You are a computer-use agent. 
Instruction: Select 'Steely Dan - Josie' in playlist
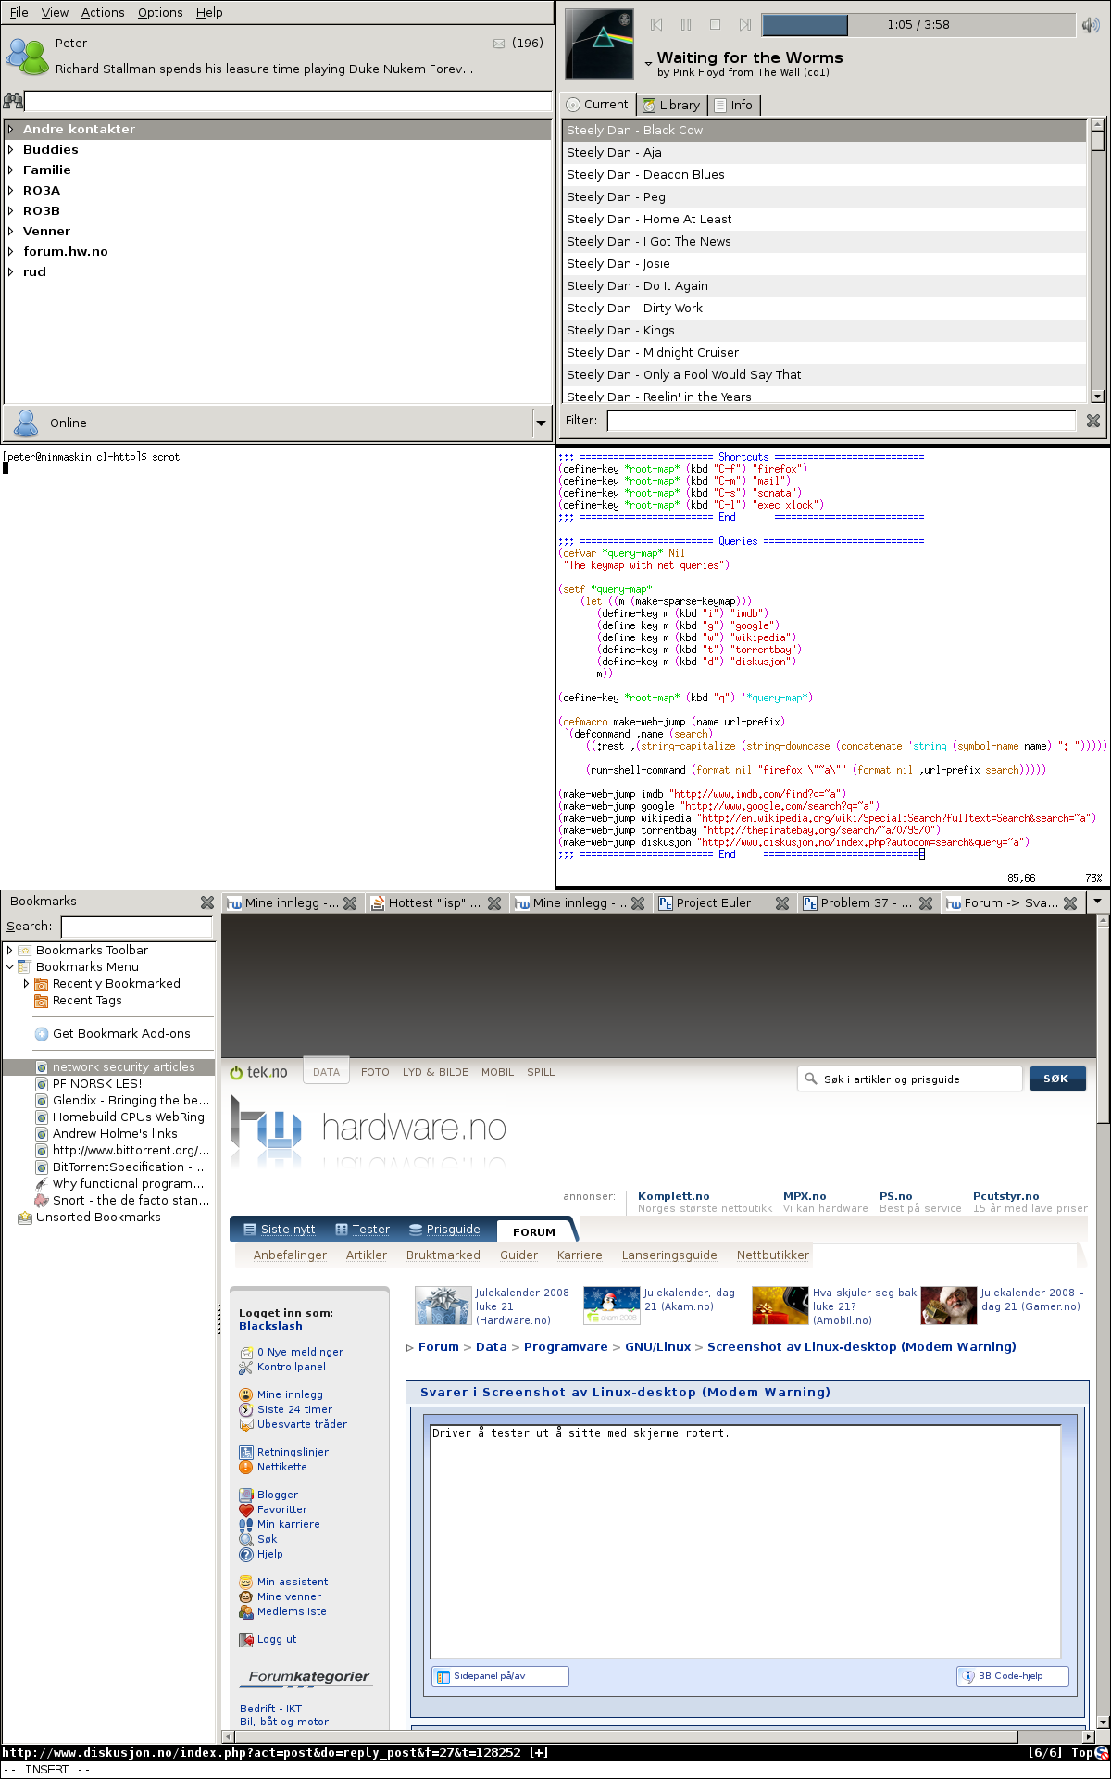(824, 263)
